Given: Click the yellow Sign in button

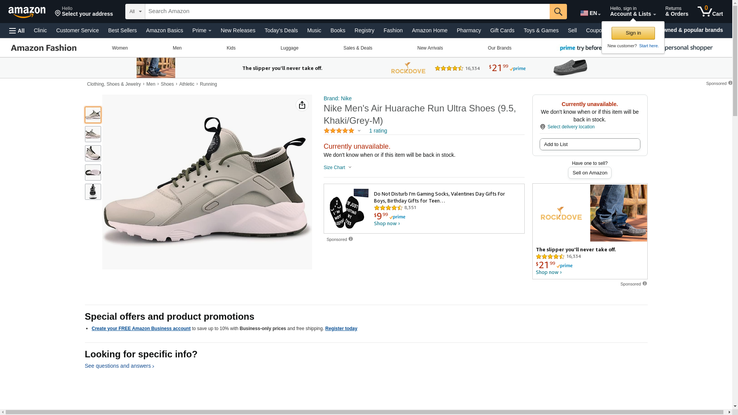Looking at the screenshot, I should 633,33.
